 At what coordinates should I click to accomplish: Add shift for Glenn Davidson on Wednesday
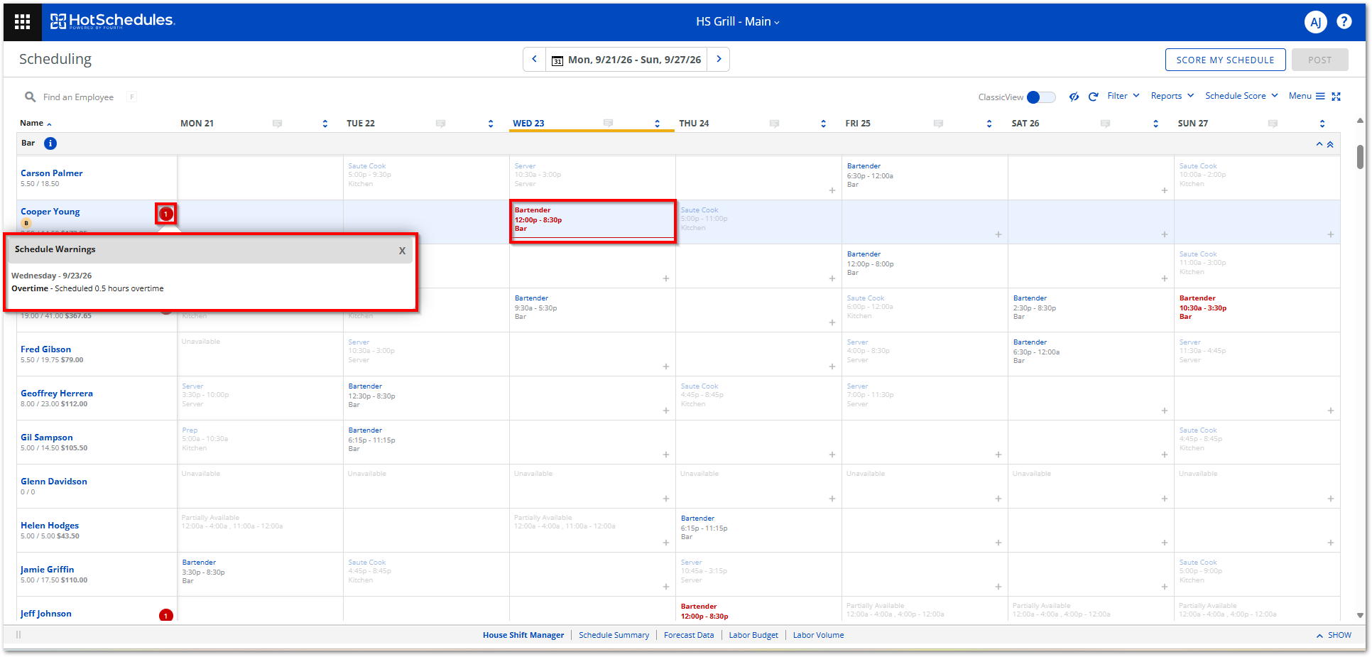click(665, 499)
